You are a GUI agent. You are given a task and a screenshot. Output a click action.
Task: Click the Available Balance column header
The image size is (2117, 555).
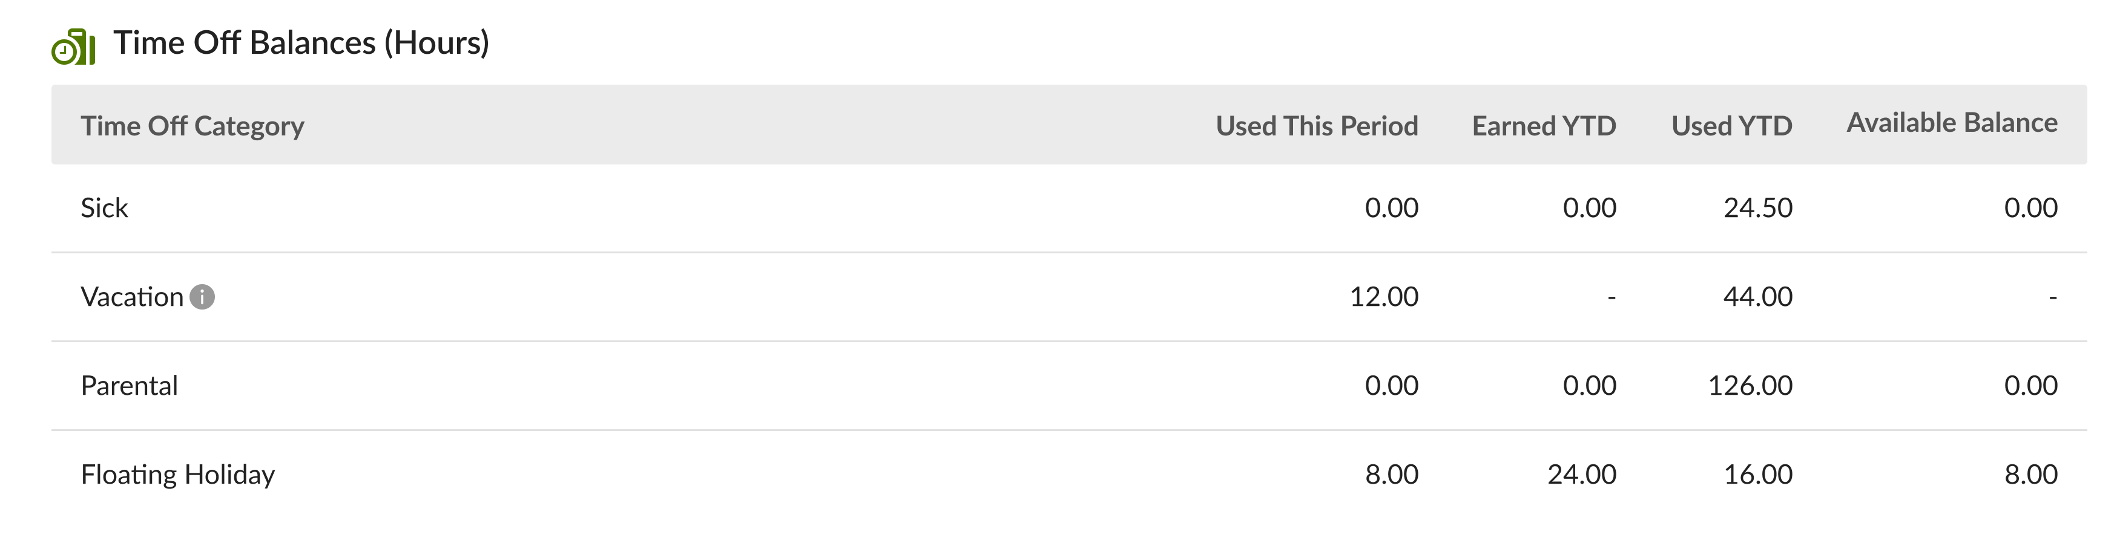pyautogui.click(x=1952, y=122)
